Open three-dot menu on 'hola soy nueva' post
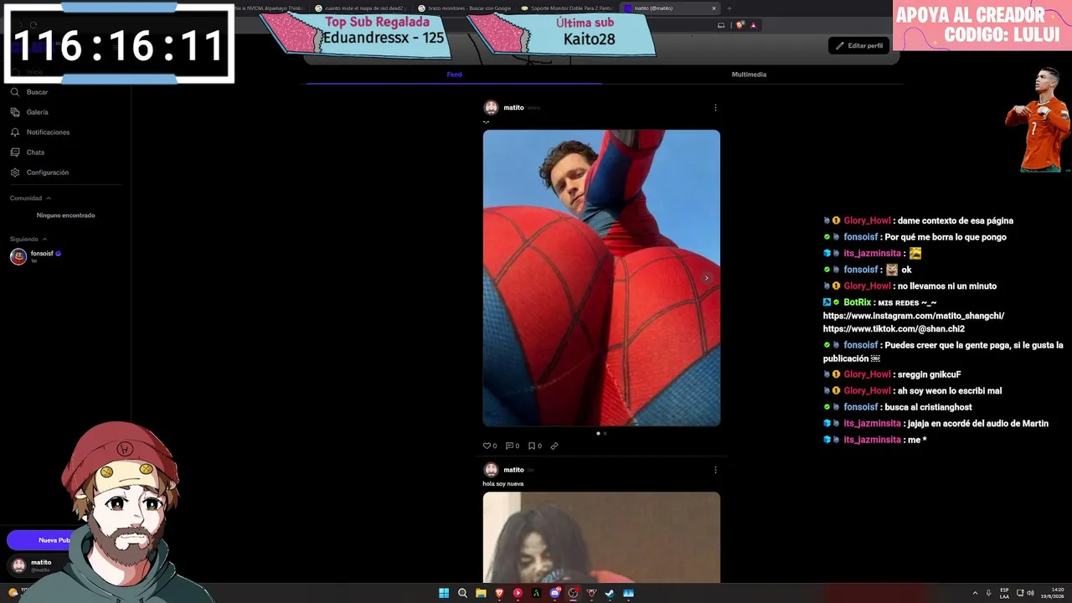 point(715,470)
